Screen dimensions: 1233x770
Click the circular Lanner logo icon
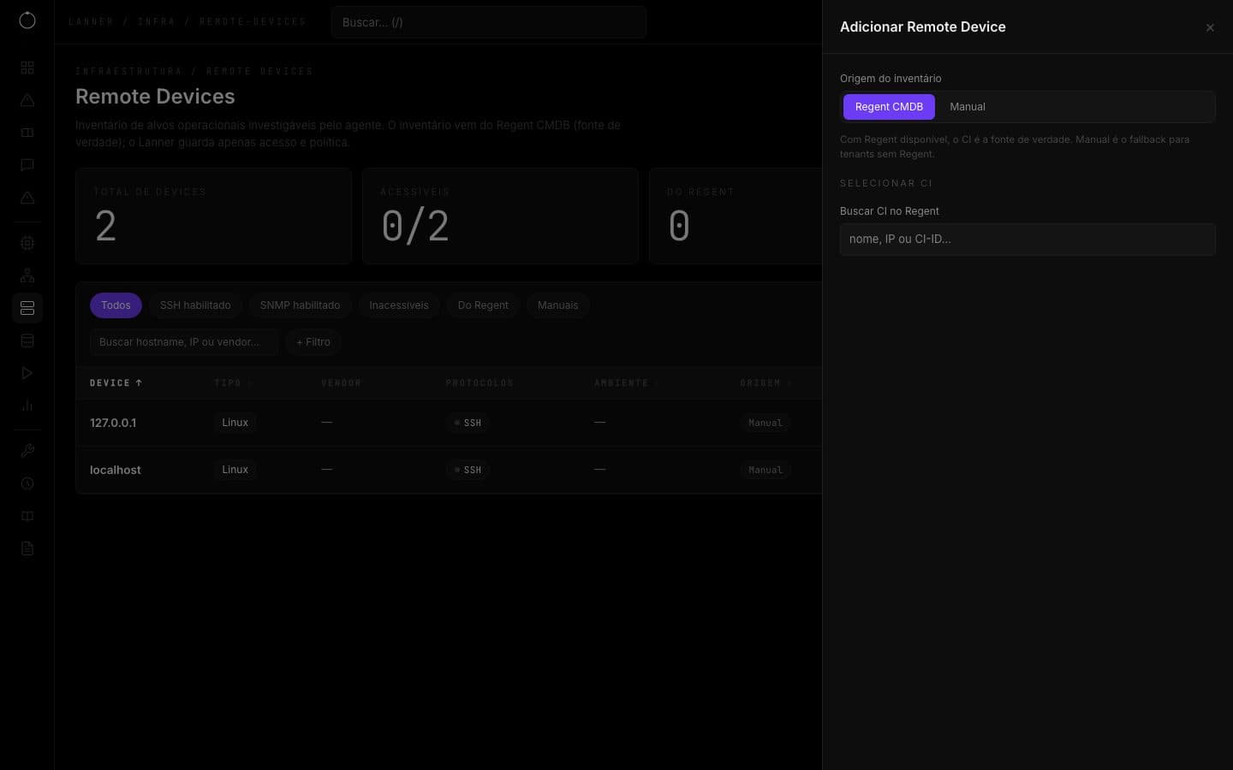(27, 20)
